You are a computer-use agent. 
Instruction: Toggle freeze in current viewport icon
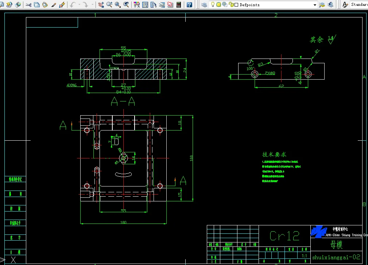[225, 4]
